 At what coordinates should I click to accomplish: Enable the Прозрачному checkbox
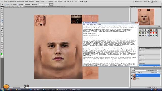pos(34,4)
